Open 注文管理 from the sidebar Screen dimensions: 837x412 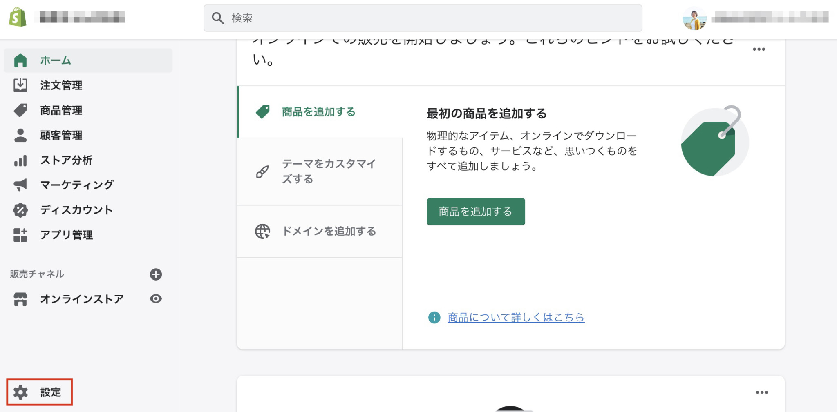coord(61,85)
